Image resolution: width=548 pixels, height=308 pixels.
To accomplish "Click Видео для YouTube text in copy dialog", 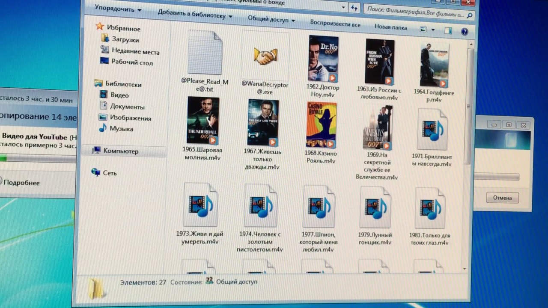I will 35,137.
